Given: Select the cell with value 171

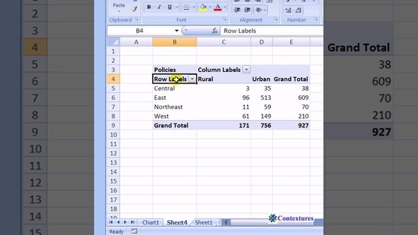Looking at the screenshot, I should tap(223, 125).
